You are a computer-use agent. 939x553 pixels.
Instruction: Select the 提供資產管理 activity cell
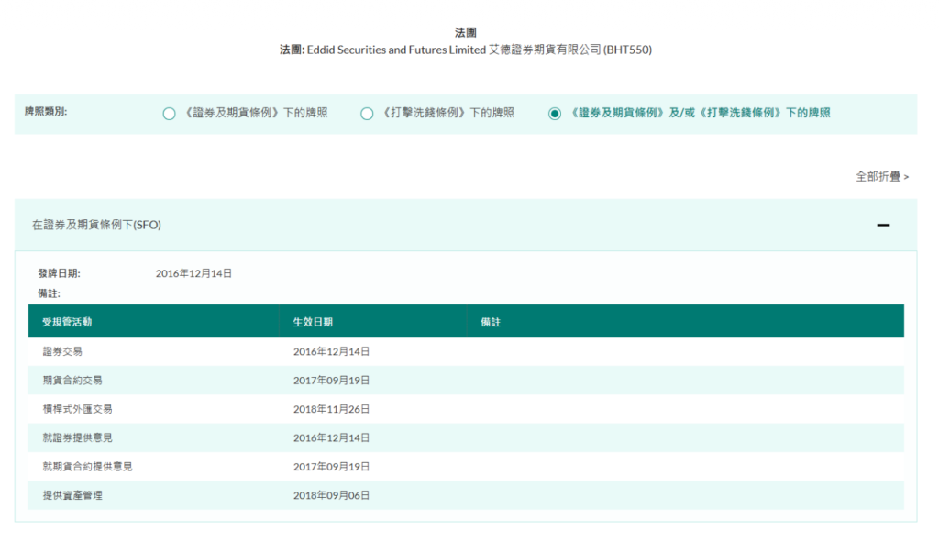pyautogui.click(x=72, y=496)
